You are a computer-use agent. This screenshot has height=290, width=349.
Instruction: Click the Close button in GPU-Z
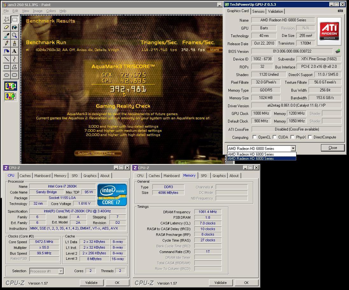click(x=333, y=148)
